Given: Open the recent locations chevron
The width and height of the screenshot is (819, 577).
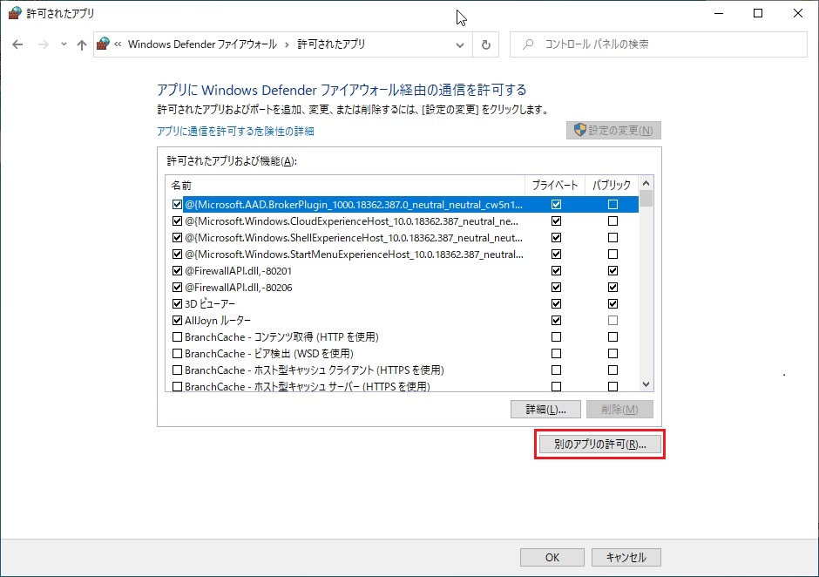Looking at the screenshot, I should [64, 44].
